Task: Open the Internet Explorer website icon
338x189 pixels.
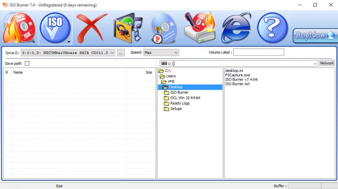Action: pos(236,28)
